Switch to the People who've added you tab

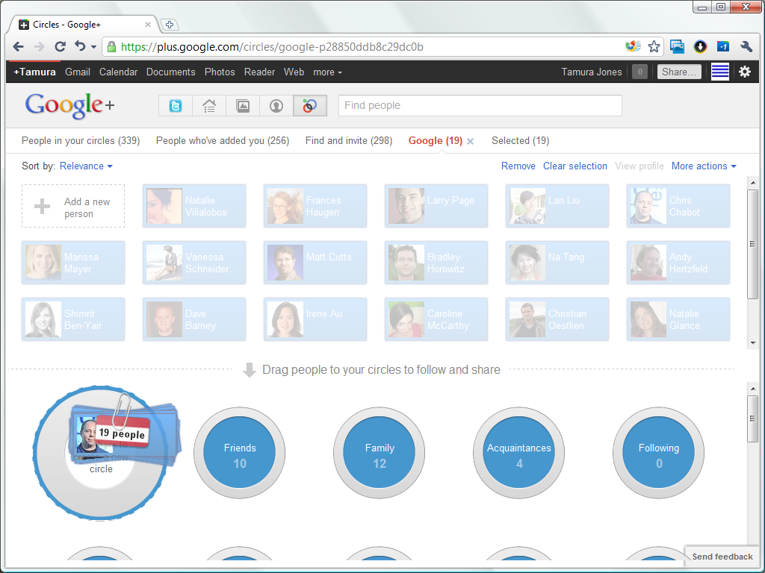point(222,140)
